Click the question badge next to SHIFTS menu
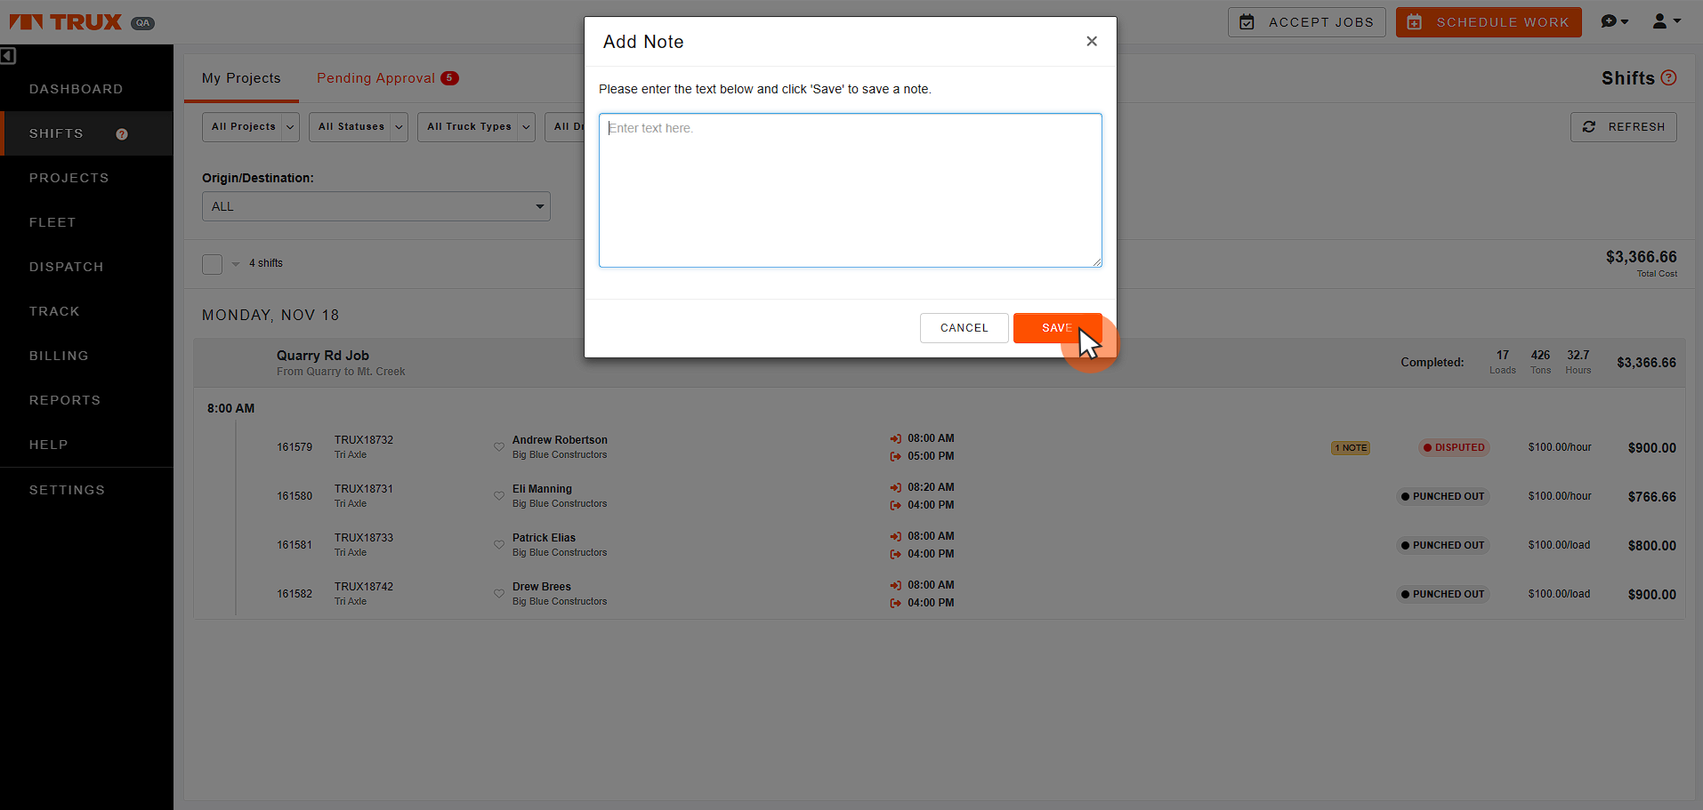Screen dimensions: 1703x810 click(x=122, y=134)
